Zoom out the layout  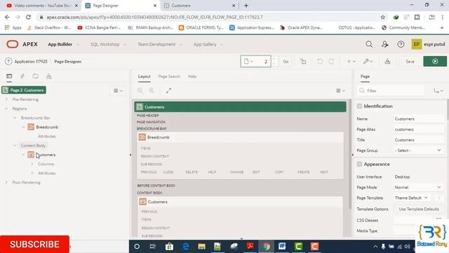[x=140, y=91]
